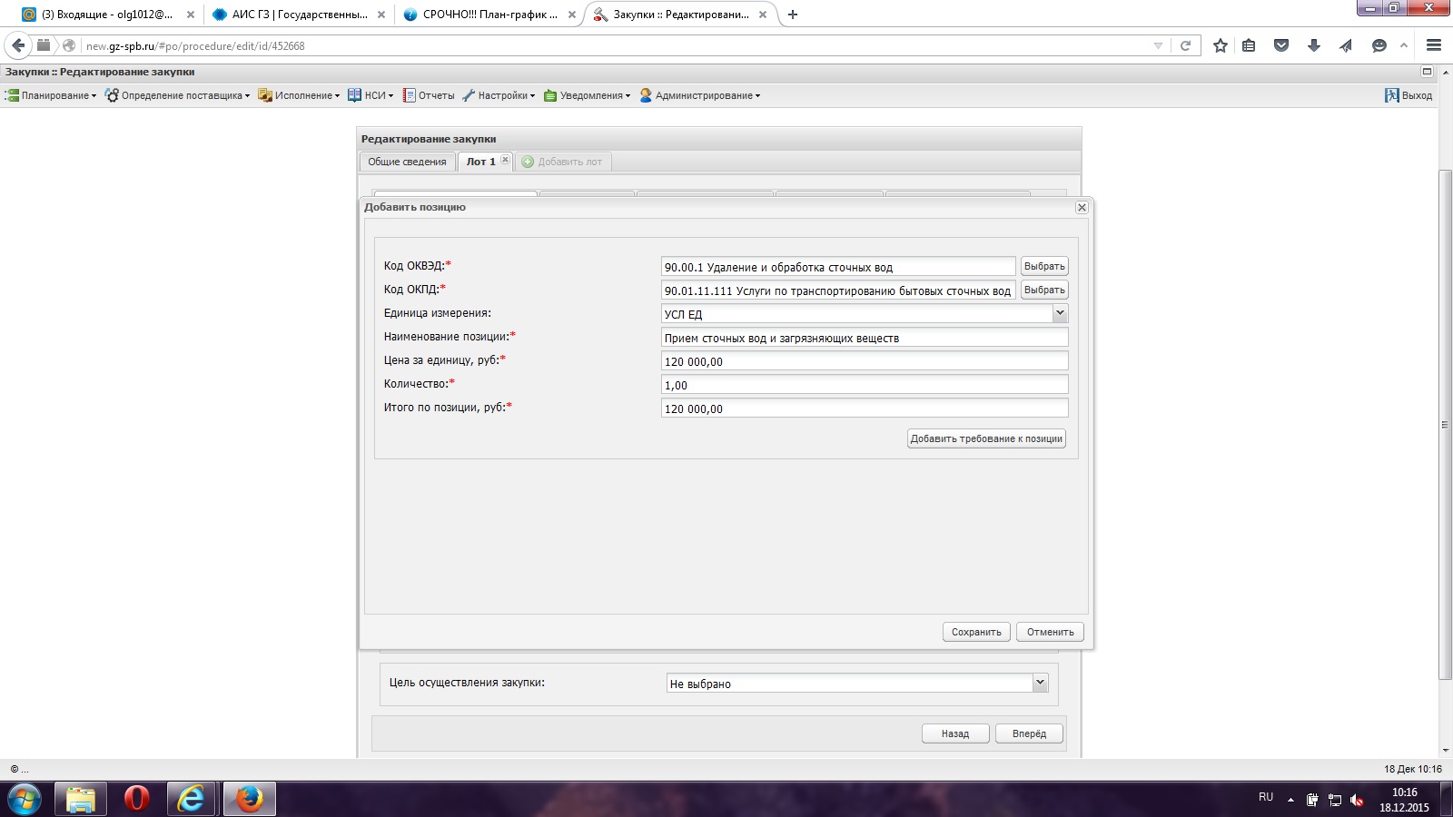Expand the Цель осуществления закупки dropdown
Viewport: 1453px width, 817px height.
pyautogui.click(x=1040, y=683)
